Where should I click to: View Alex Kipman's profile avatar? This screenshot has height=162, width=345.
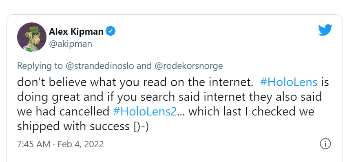(x=32, y=37)
